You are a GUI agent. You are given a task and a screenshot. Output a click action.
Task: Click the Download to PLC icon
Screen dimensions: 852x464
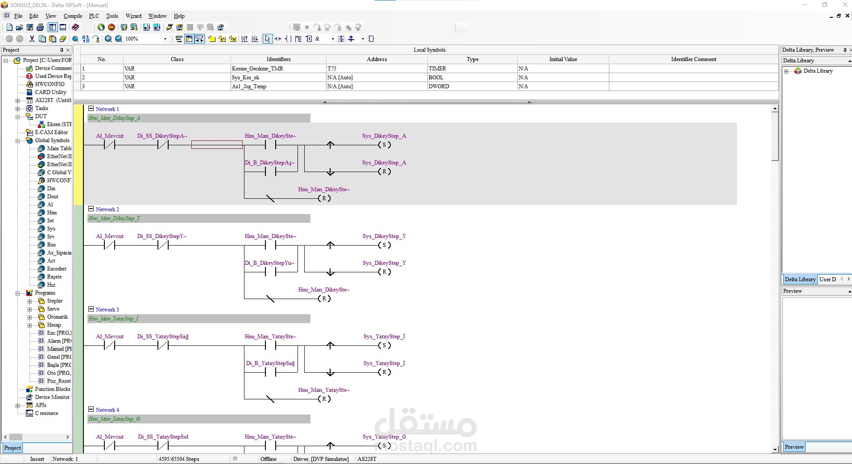point(134,27)
